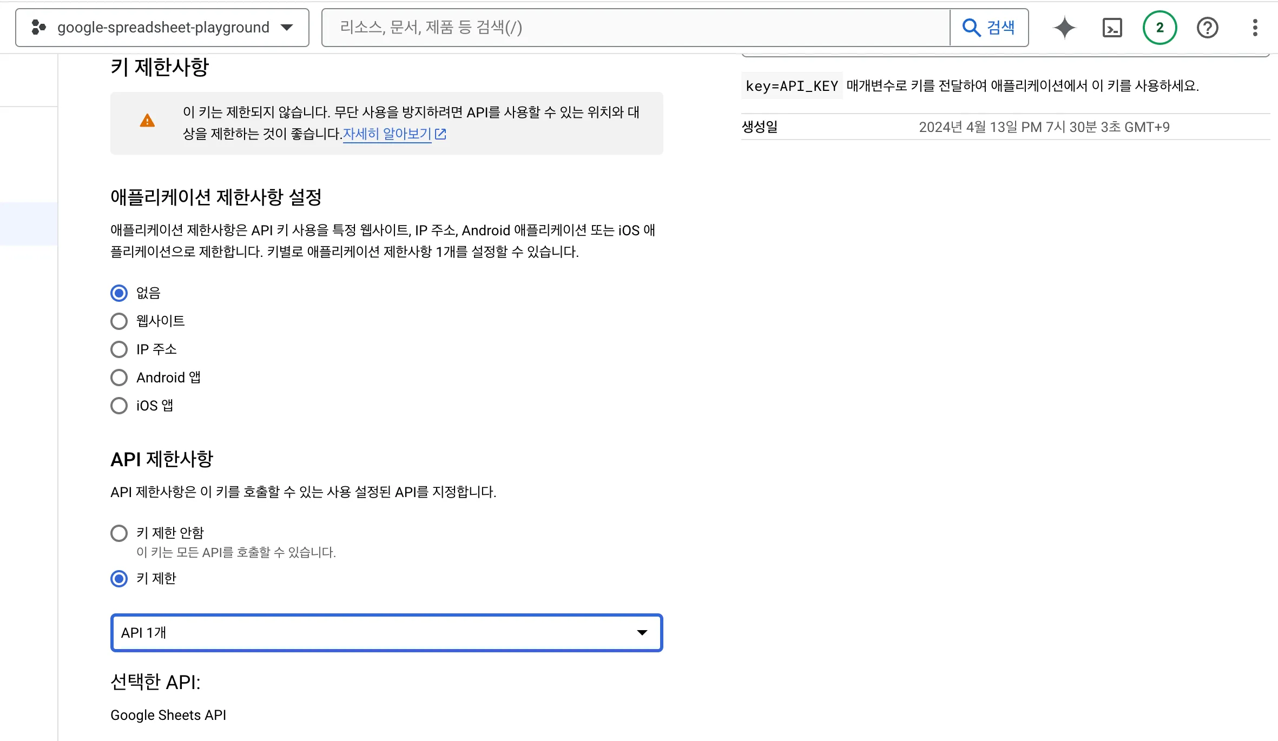Viewport: 1278px width, 741px height.
Task: Activate the Cloud Shell terminal icon
Action: 1112,28
